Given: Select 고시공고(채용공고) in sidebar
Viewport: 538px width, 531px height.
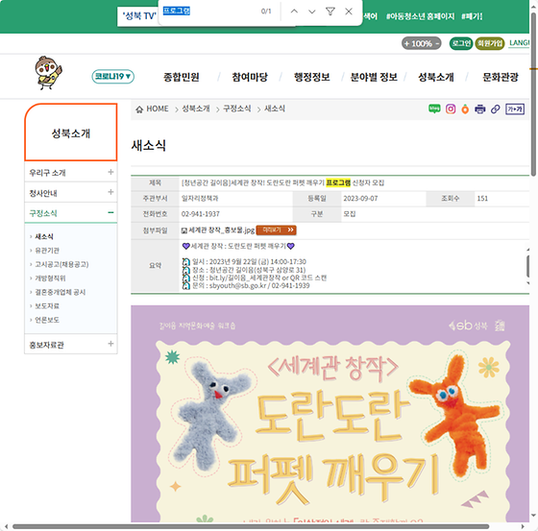Looking at the screenshot, I should 61,264.
